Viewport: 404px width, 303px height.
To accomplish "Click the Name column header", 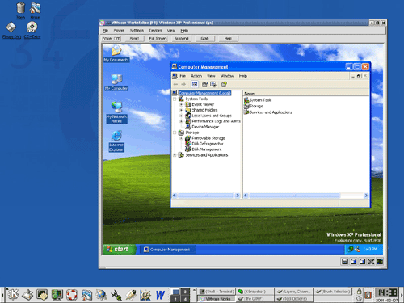I will [x=306, y=93].
